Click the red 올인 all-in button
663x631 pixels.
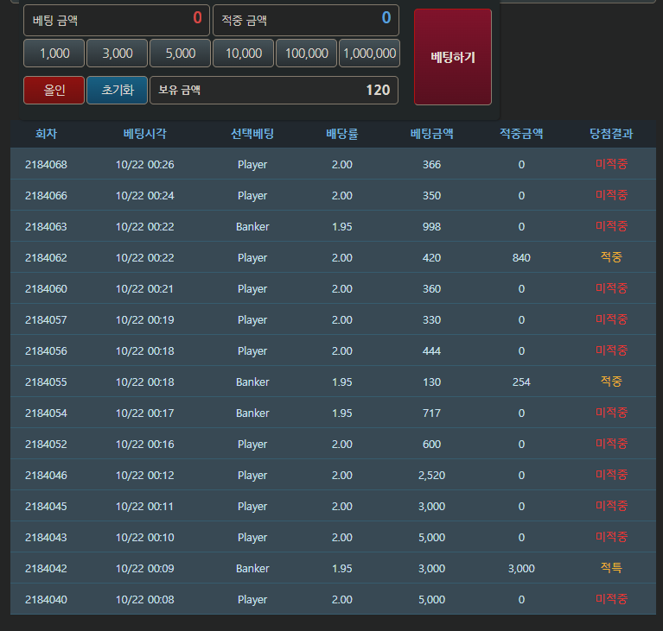point(54,90)
